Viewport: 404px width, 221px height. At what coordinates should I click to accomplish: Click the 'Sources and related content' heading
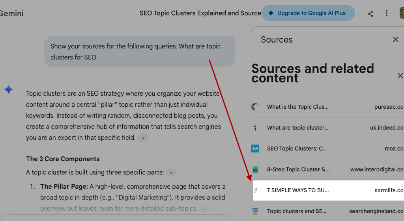[312, 73]
